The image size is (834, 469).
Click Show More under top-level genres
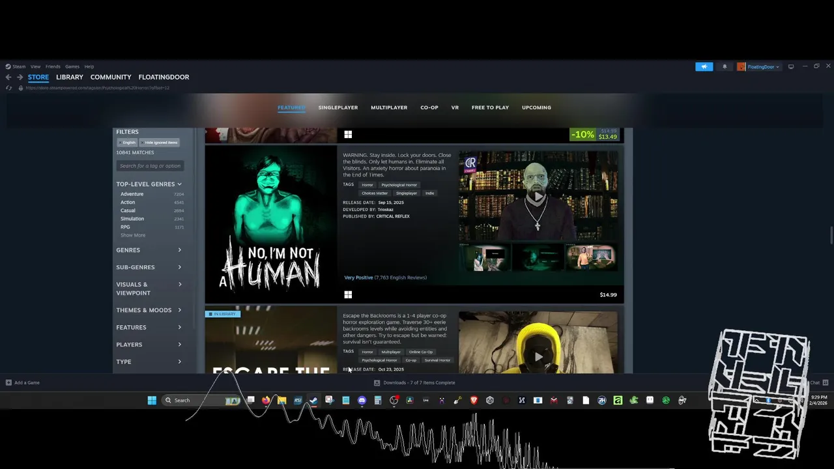point(133,235)
